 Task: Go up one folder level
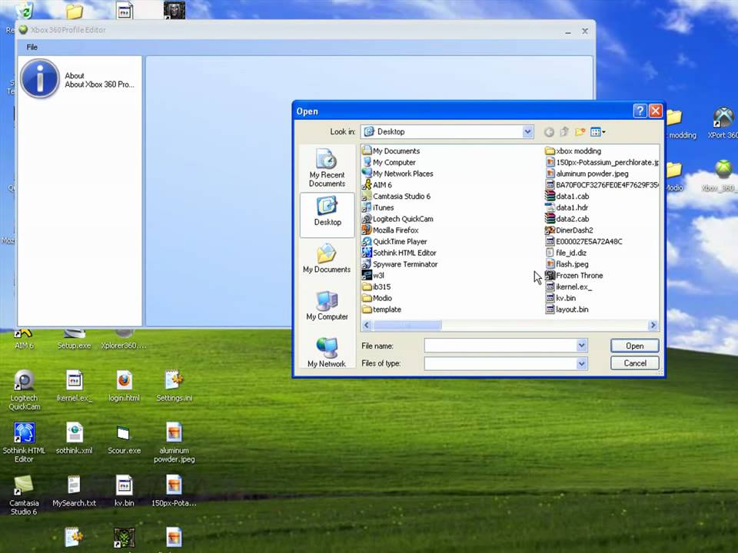pyautogui.click(x=564, y=132)
